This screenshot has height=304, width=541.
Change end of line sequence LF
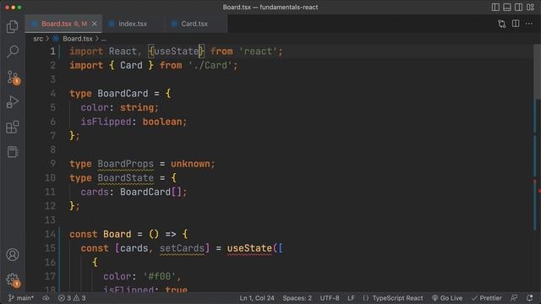coord(351,298)
